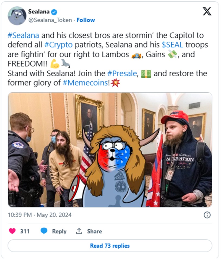The height and width of the screenshot is (260, 222).
Task: Click the Share text label
Action: click(94, 231)
